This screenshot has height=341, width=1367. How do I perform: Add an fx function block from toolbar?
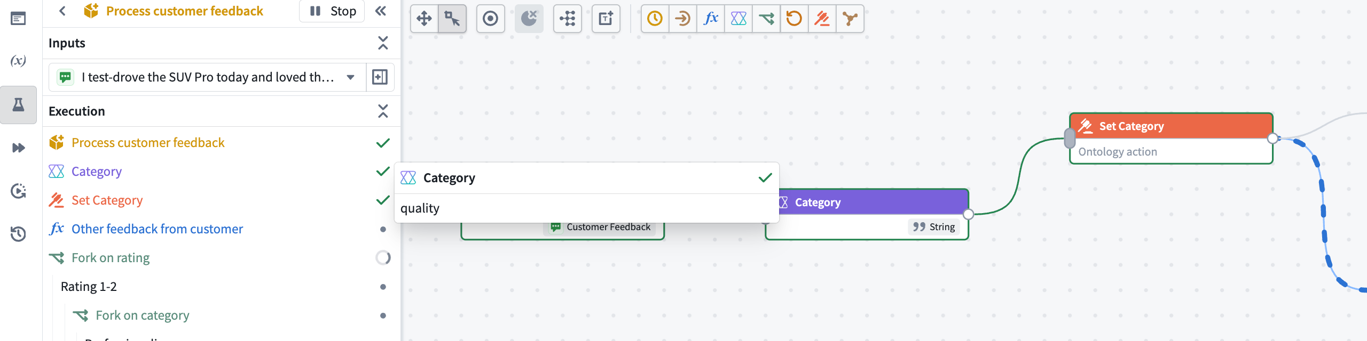tap(711, 19)
